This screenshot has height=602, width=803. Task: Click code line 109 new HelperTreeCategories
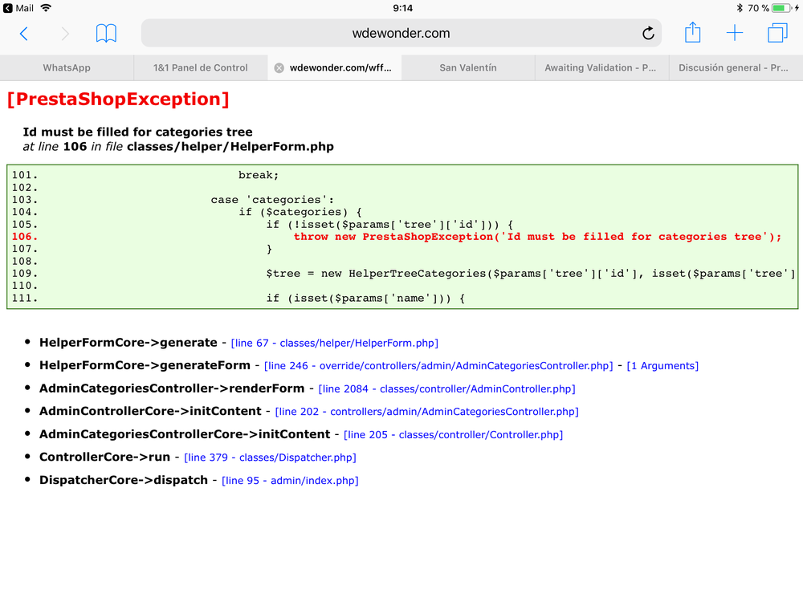pyautogui.click(x=531, y=274)
